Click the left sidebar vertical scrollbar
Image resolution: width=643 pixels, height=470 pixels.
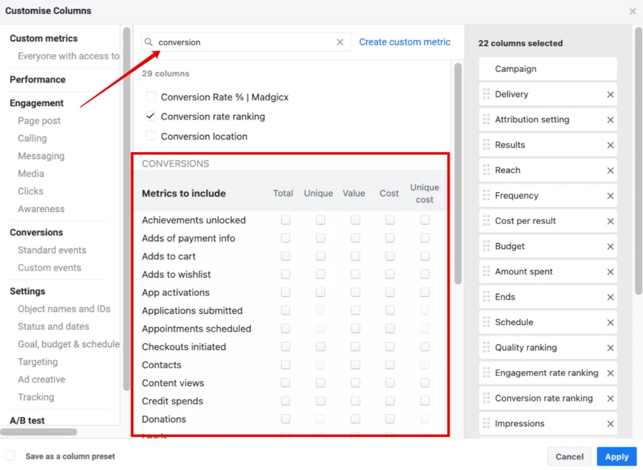(127, 209)
